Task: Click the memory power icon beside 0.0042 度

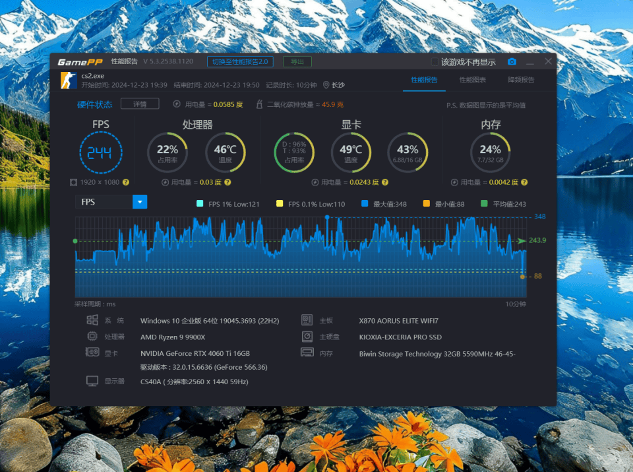Action: pos(454,182)
